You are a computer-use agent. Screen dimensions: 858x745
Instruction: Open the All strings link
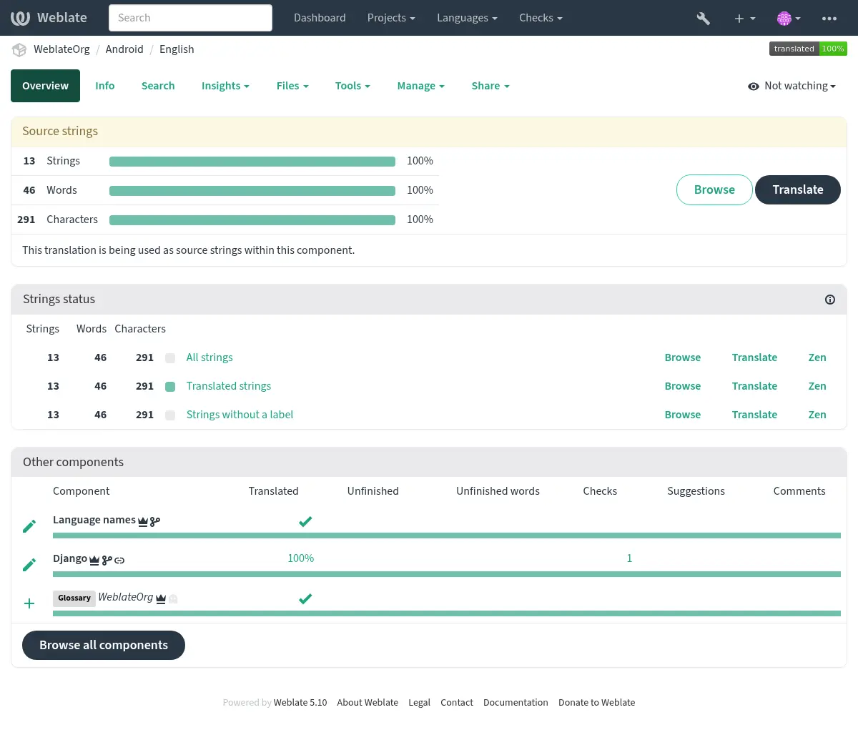tap(209, 357)
